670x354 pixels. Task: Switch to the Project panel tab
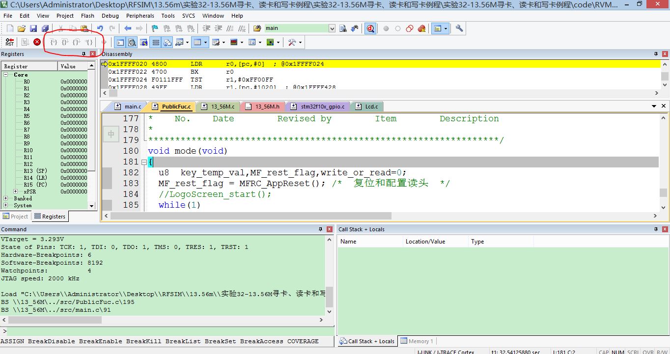16,217
